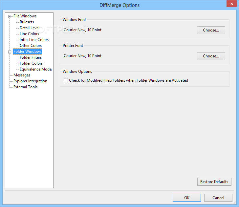Click Restore Defaults button
Image resolution: width=239 pixels, height=207 pixels.
click(x=214, y=182)
